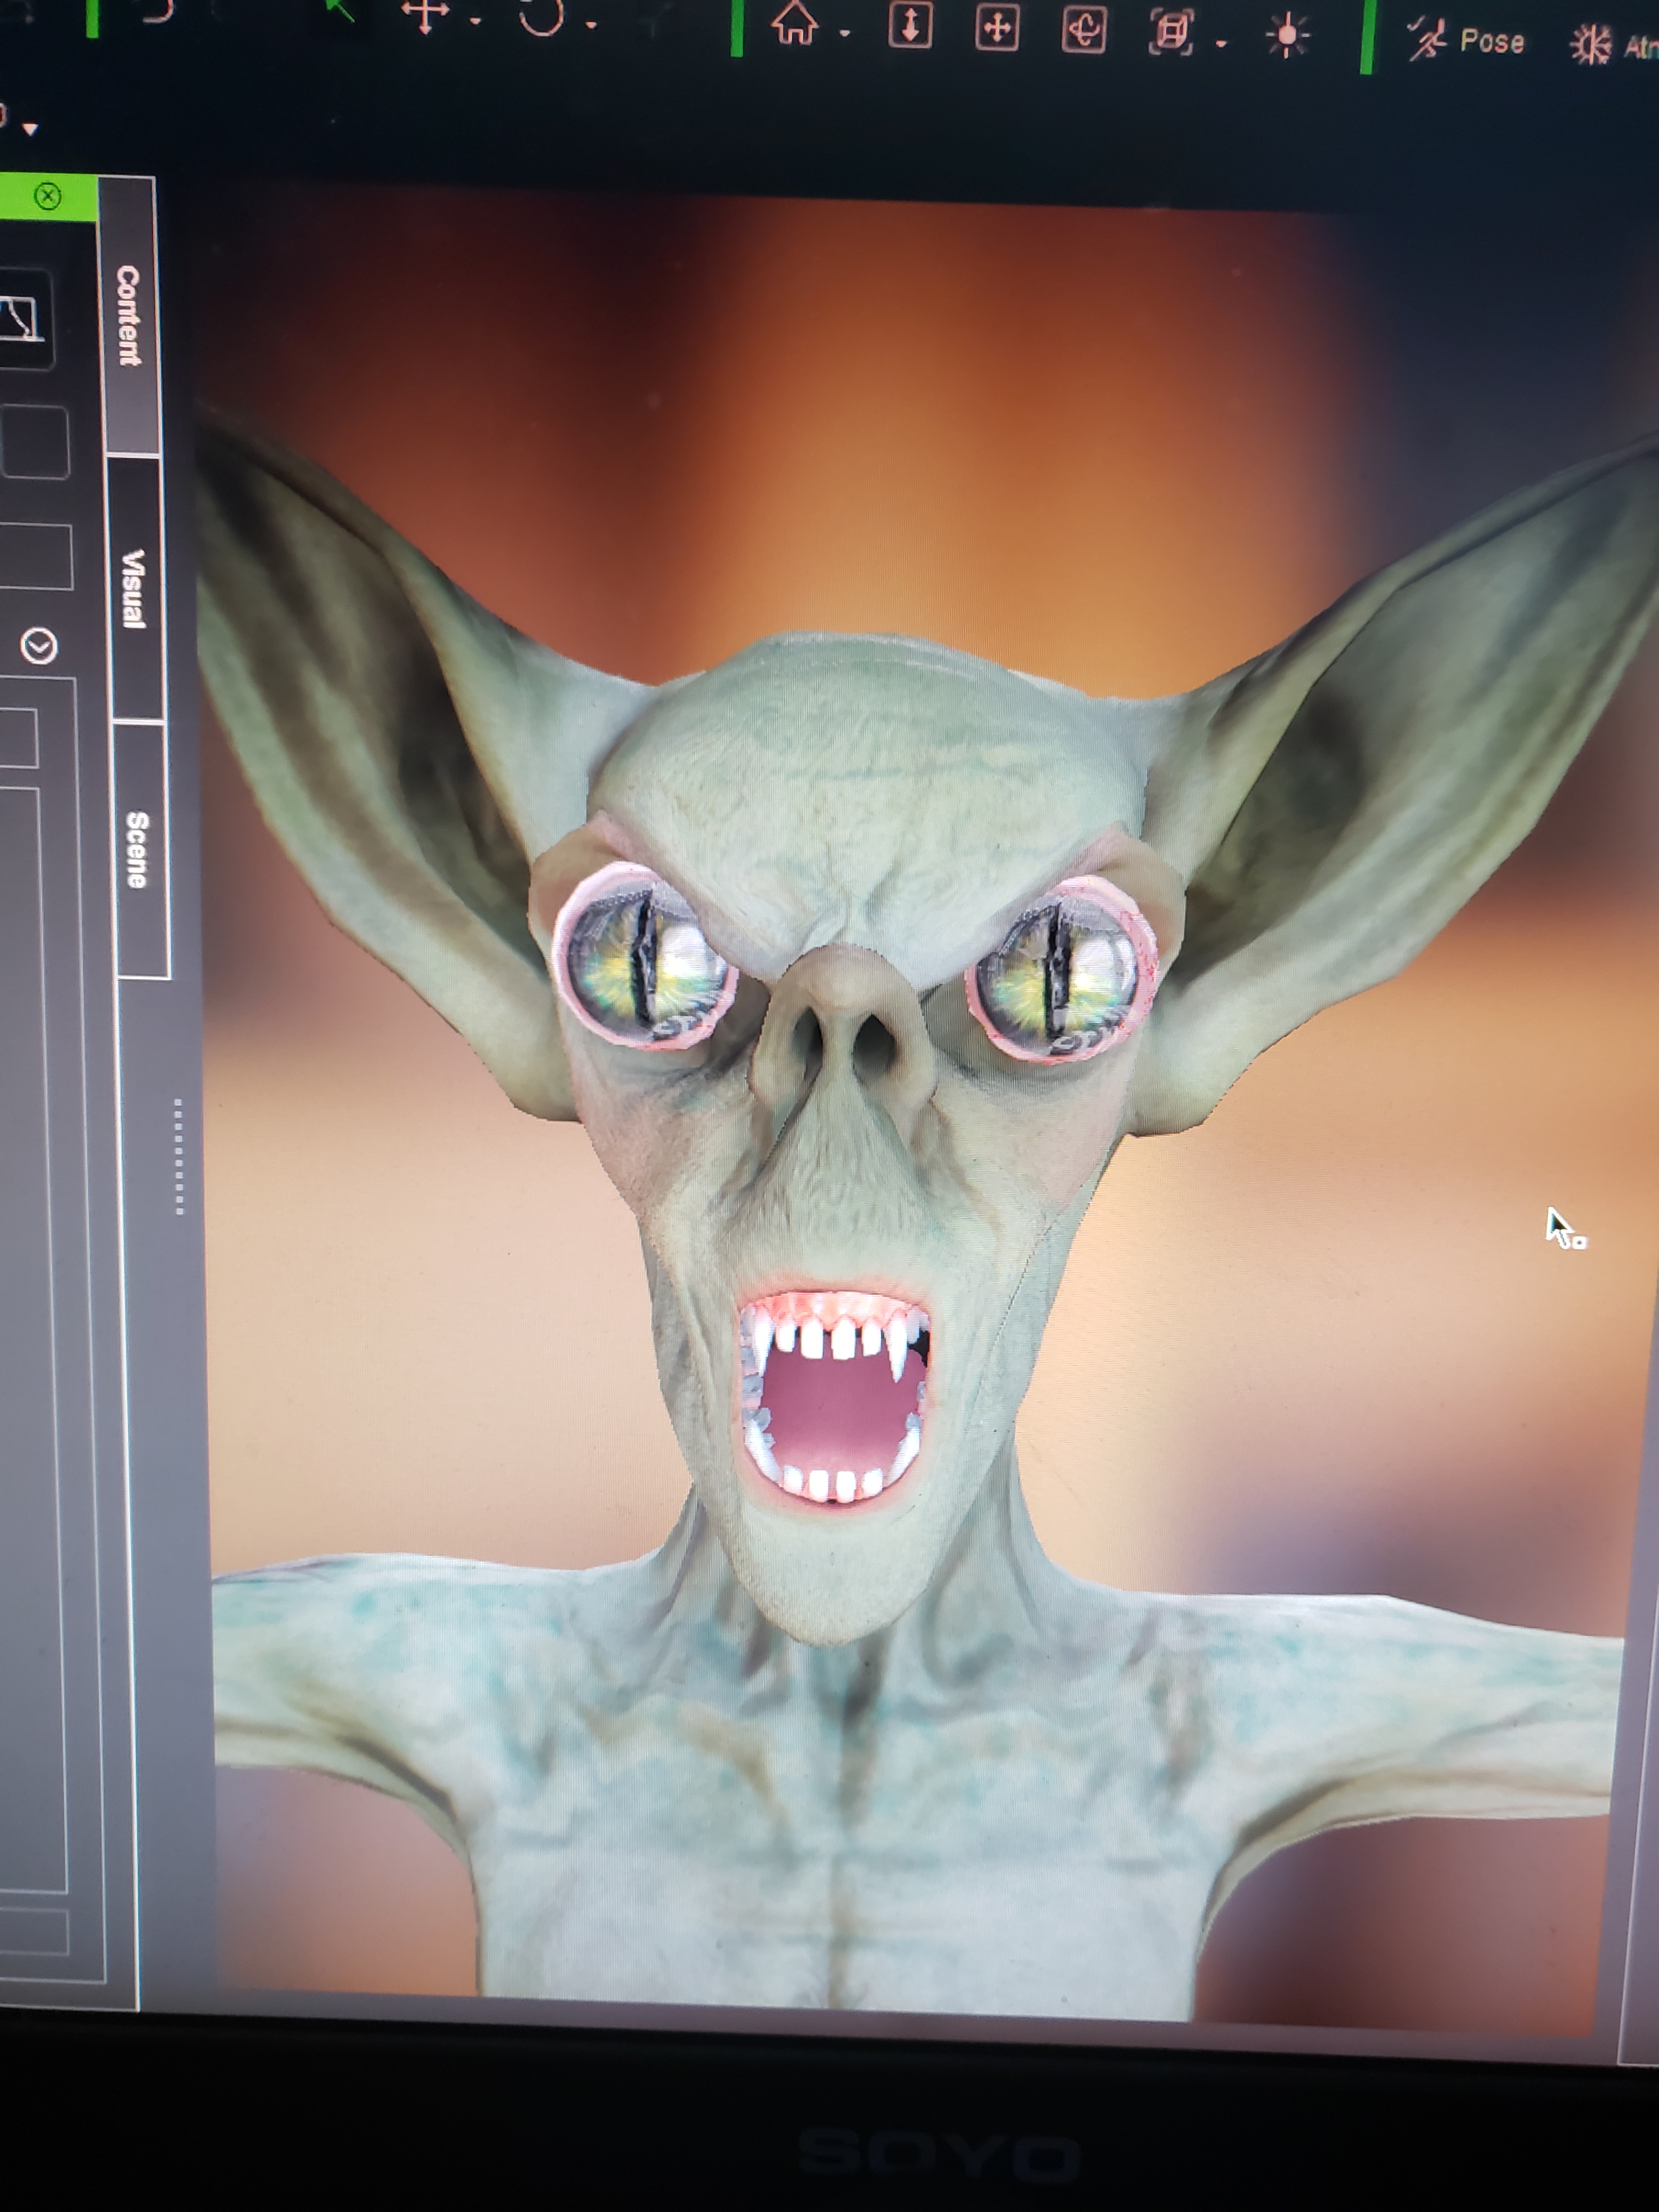Screen dimensions: 1659x2212
Task: Close the green-header panel via X
Action: pos(47,196)
